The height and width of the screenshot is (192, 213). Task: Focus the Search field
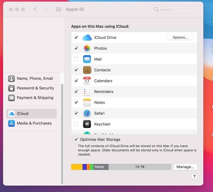175,9
